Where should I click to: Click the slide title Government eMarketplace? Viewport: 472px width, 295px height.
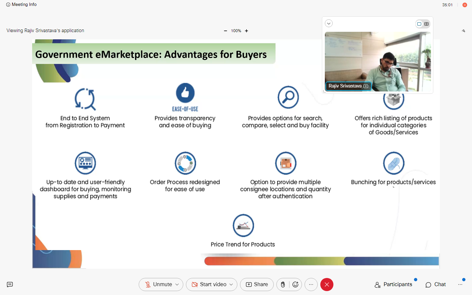pos(151,54)
